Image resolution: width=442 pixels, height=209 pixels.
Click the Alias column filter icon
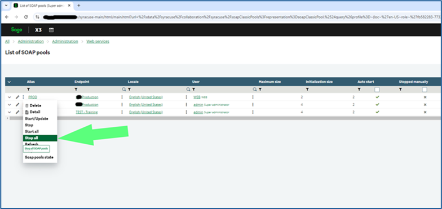pyautogui.click(x=28, y=89)
